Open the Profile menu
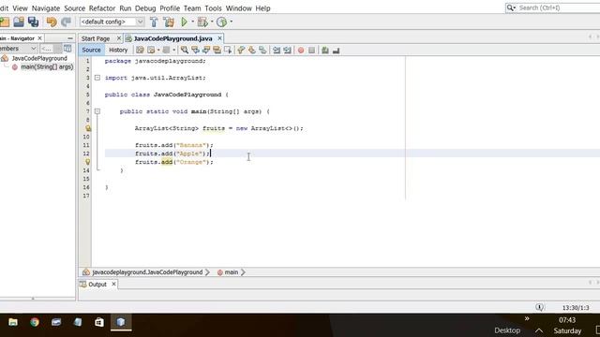The image size is (600, 337). click(170, 8)
